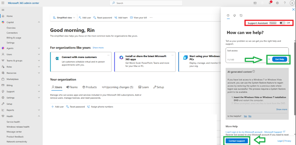Select the Setup organization tab

click(x=158, y=87)
